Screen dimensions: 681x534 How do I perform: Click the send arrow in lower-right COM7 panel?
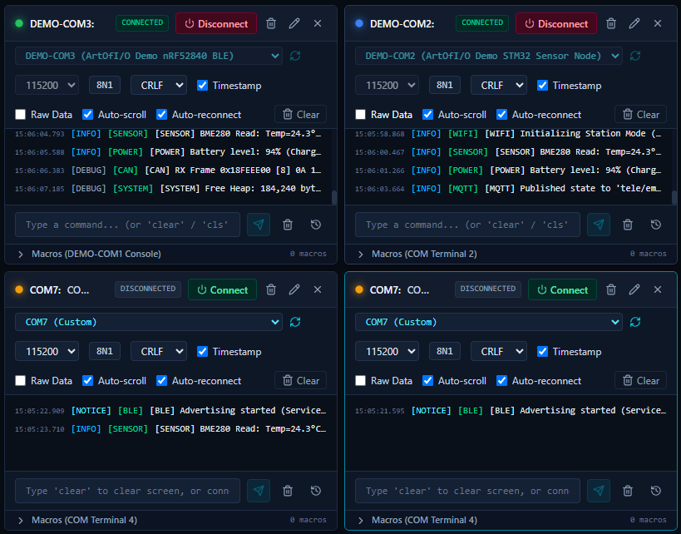coord(599,491)
